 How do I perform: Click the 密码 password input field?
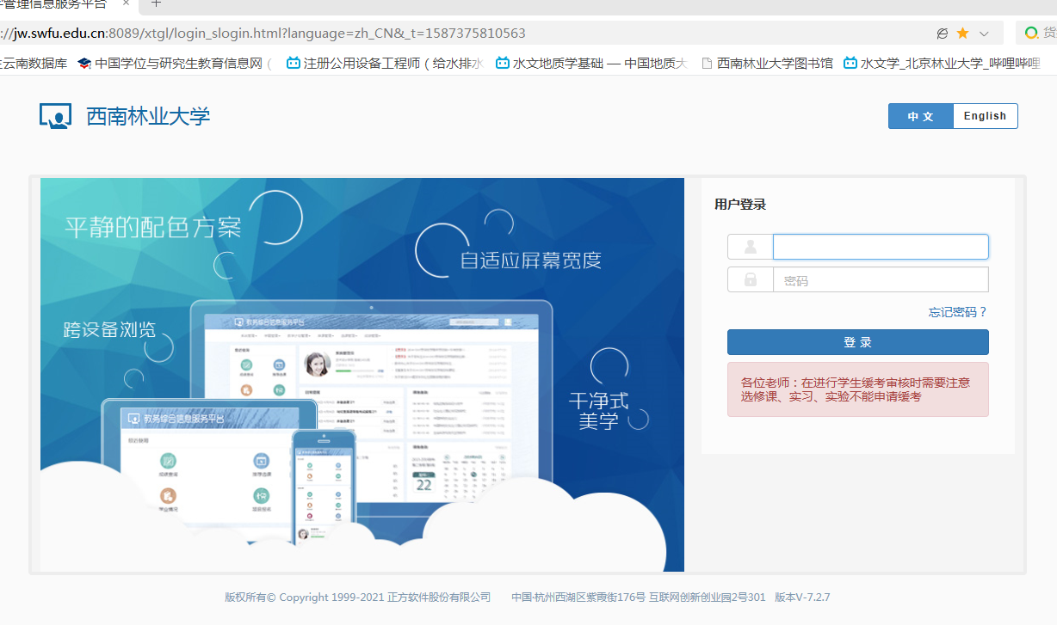click(880, 279)
